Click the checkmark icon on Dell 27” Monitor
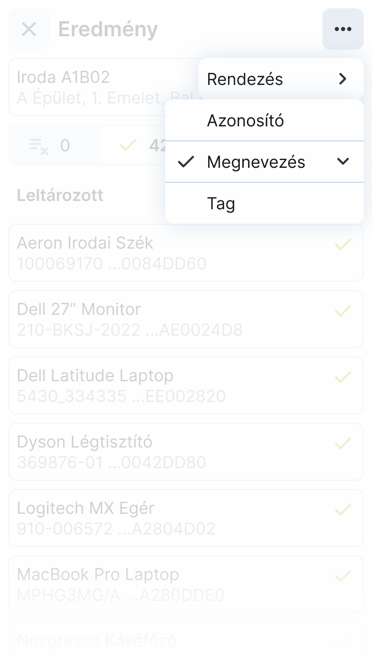This screenshot has width=372, height=663. tap(343, 311)
